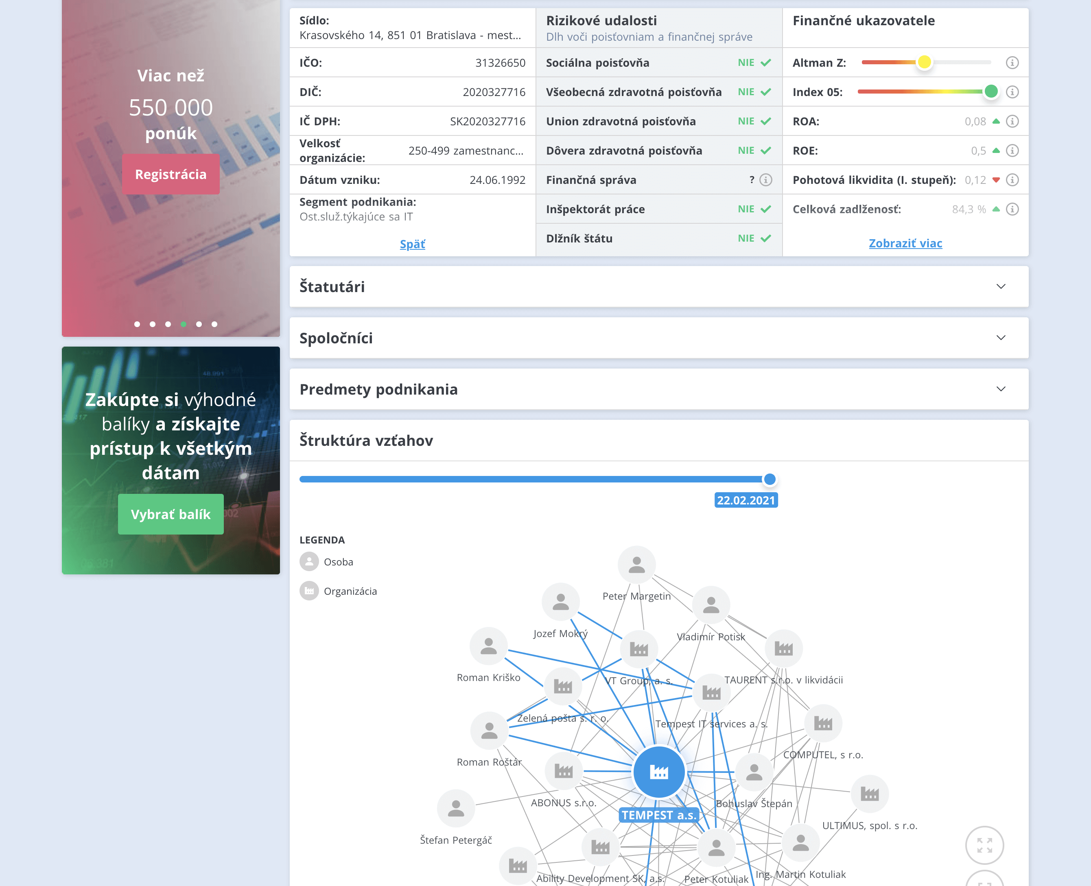The width and height of the screenshot is (1091, 886).
Task: Click the Sociálna poisťovňa NIE status
Action: pos(754,62)
